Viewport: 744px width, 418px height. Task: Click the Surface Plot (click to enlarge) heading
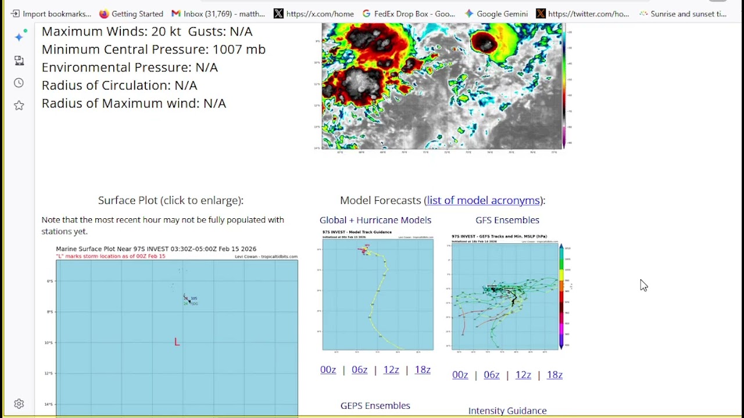(171, 200)
